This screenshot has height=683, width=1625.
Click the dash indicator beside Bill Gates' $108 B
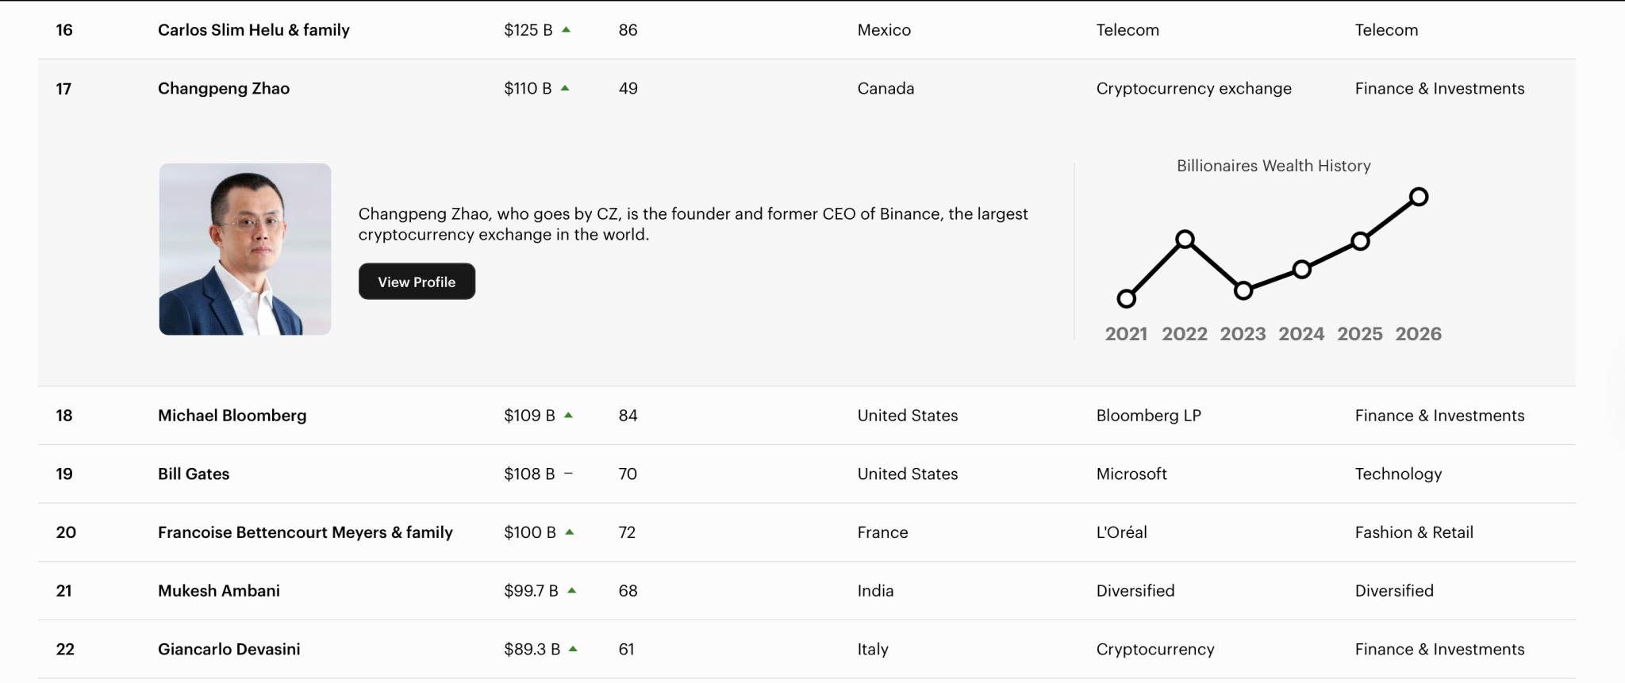[x=568, y=474]
